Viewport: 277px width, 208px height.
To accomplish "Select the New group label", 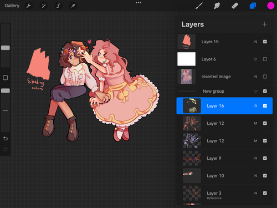I will (213, 91).
